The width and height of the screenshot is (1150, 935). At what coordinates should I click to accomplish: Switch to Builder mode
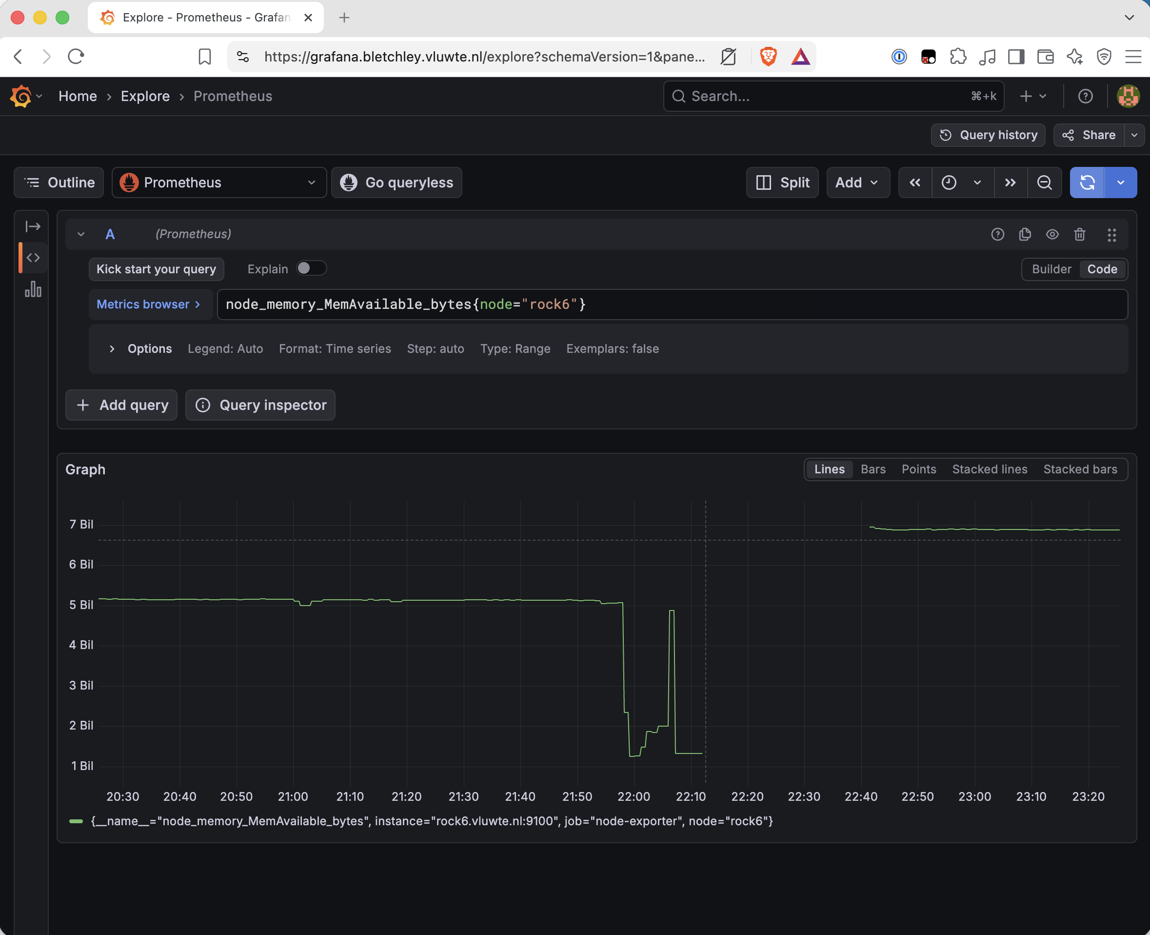[1051, 269]
